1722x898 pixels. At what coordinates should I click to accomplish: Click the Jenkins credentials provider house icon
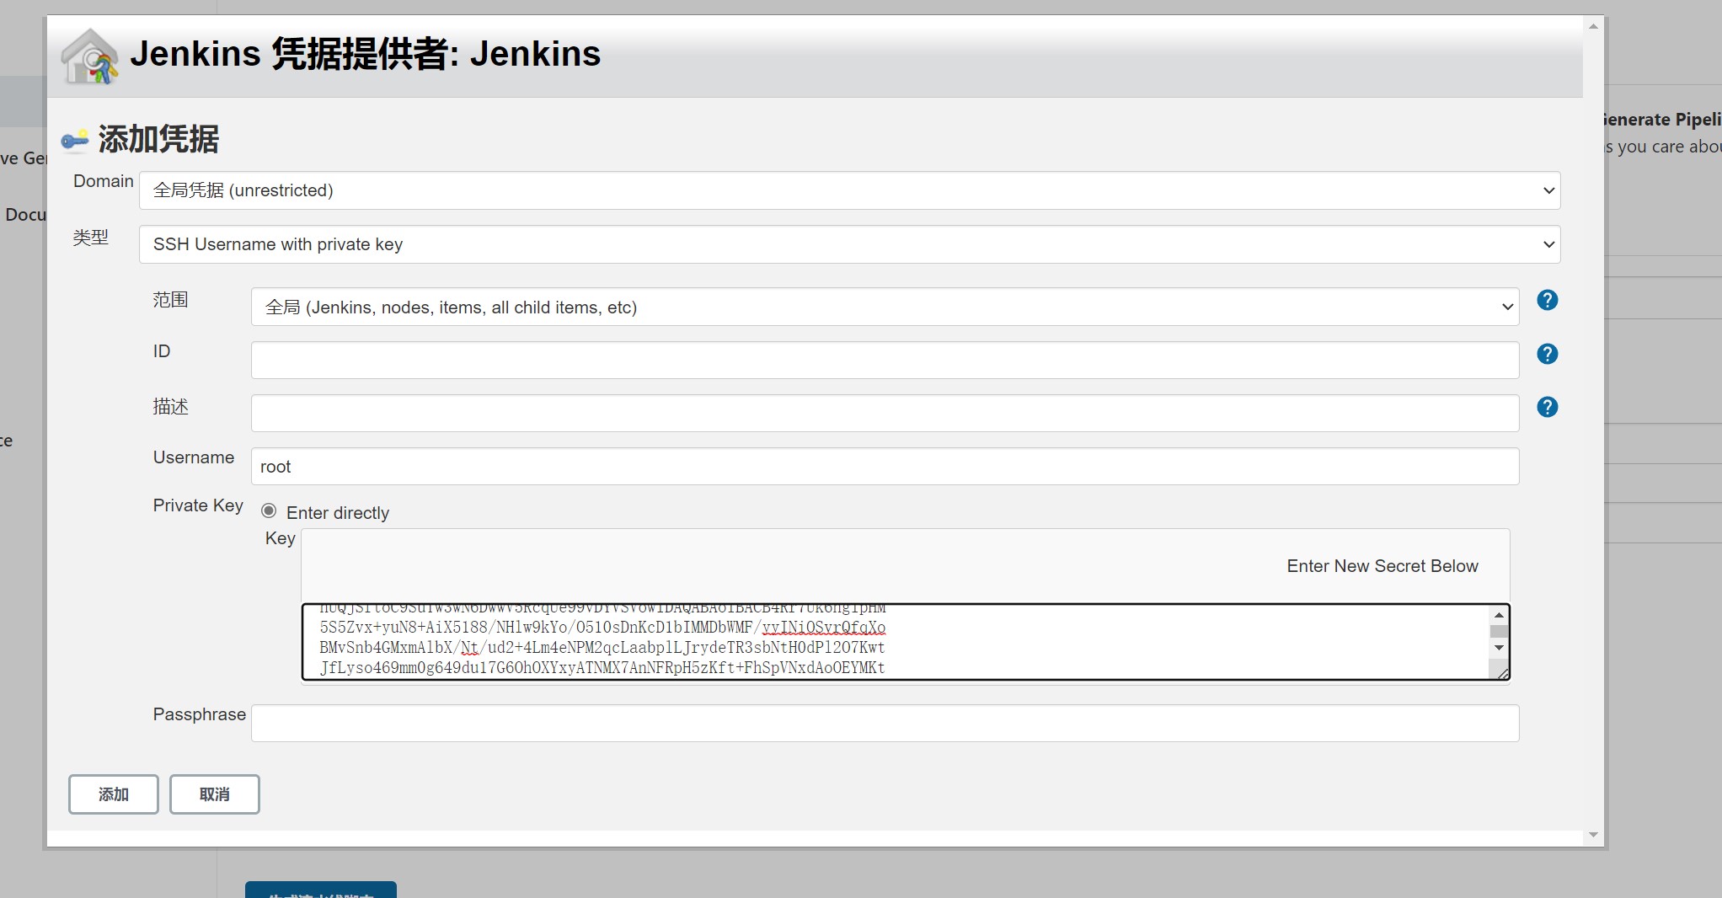click(89, 56)
